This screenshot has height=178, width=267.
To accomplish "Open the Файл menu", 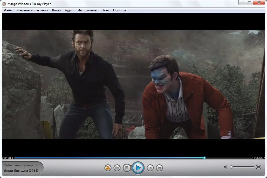I will (8, 10).
